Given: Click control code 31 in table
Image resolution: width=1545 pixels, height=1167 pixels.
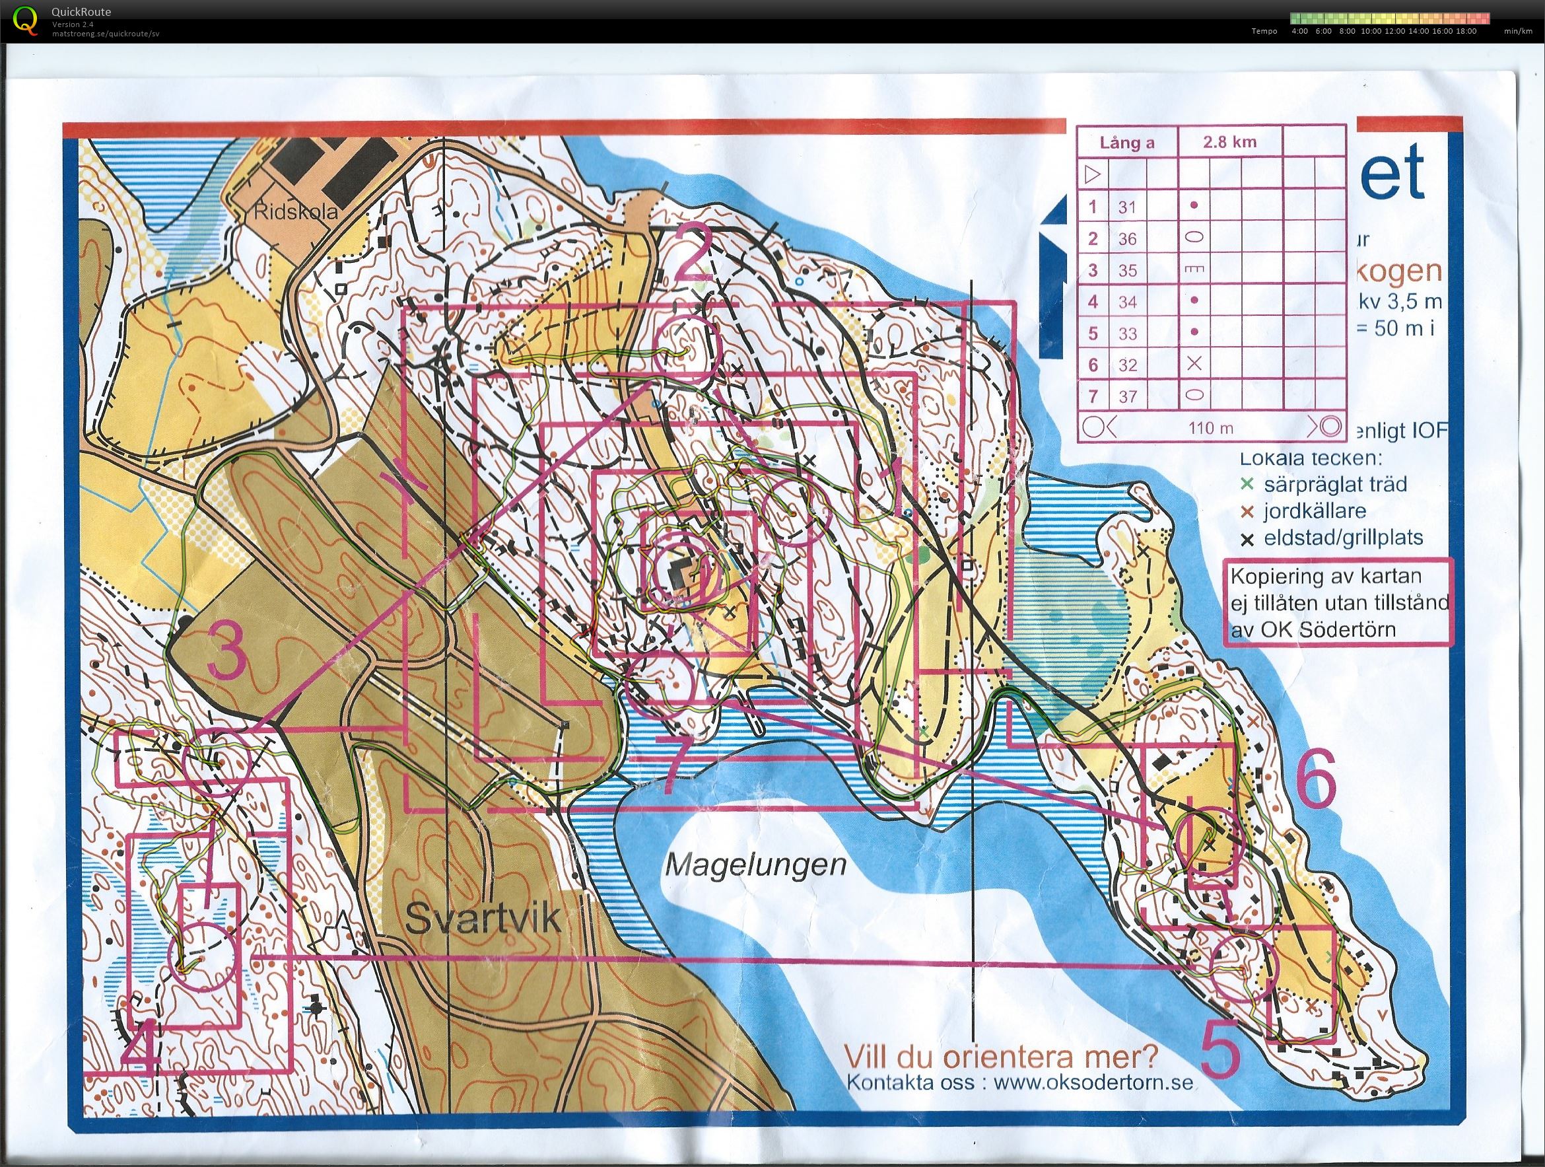Looking at the screenshot, I should coord(1126,207).
